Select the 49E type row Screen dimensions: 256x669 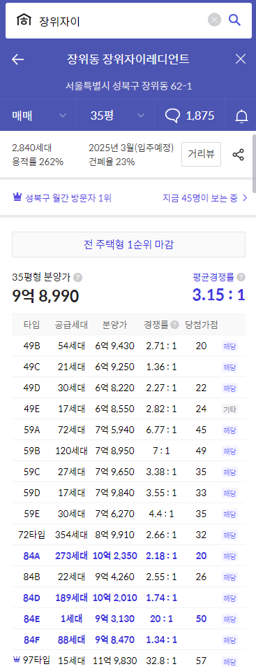point(128,408)
